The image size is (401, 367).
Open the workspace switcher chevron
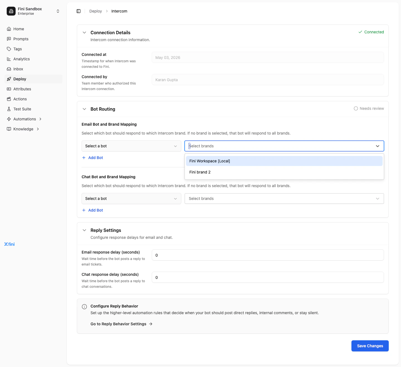58,11
